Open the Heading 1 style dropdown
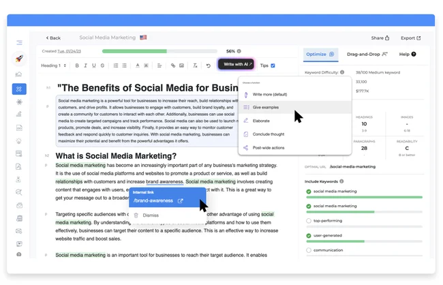Image resolution: width=443 pixels, height=285 pixels. [x=54, y=66]
